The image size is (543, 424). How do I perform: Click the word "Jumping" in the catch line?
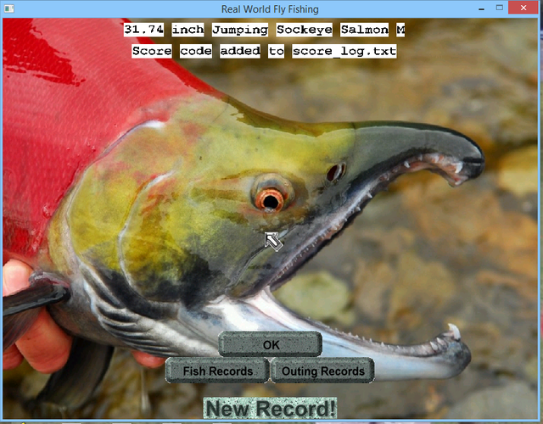tap(240, 30)
